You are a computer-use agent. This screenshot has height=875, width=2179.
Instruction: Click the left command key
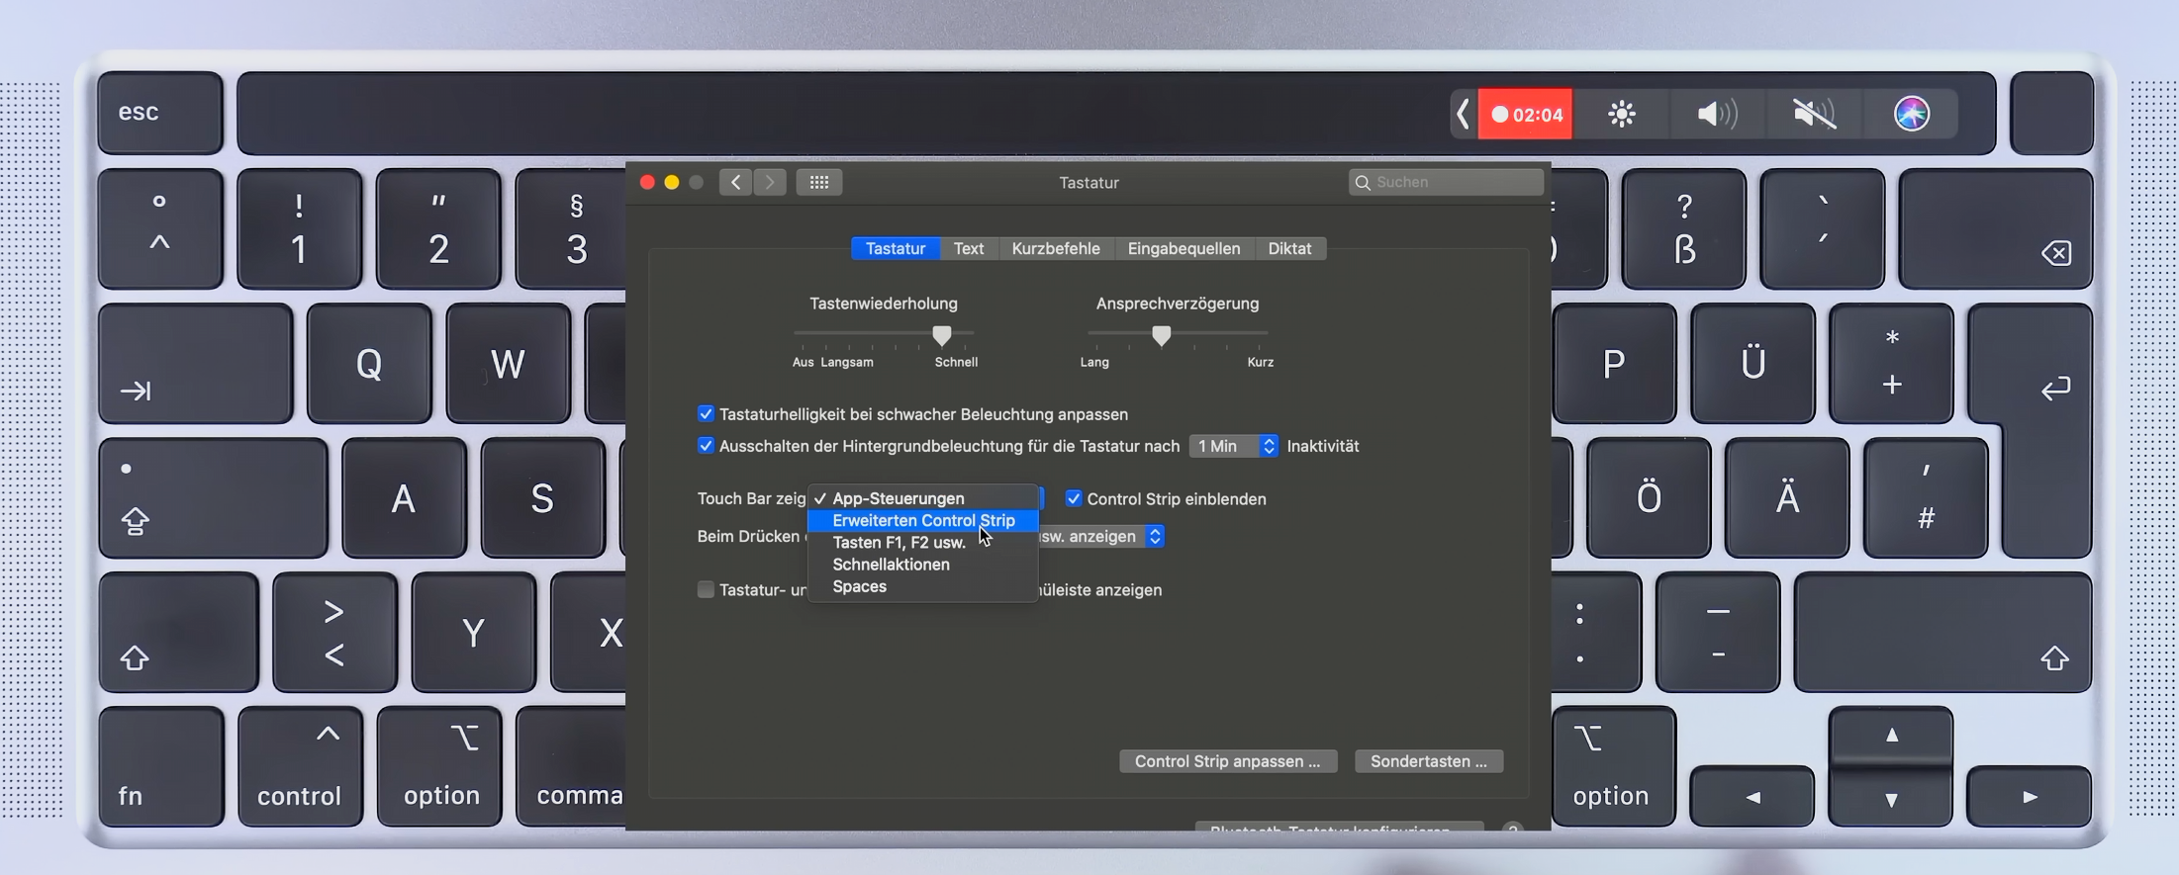pyautogui.click(x=571, y=766)
